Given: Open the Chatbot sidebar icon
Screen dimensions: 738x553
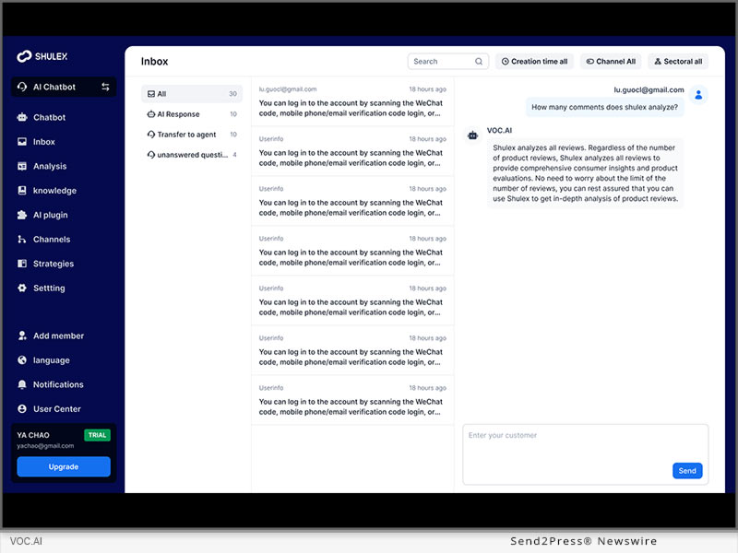Looking at the screenshot, I should (x=22, y=118).
